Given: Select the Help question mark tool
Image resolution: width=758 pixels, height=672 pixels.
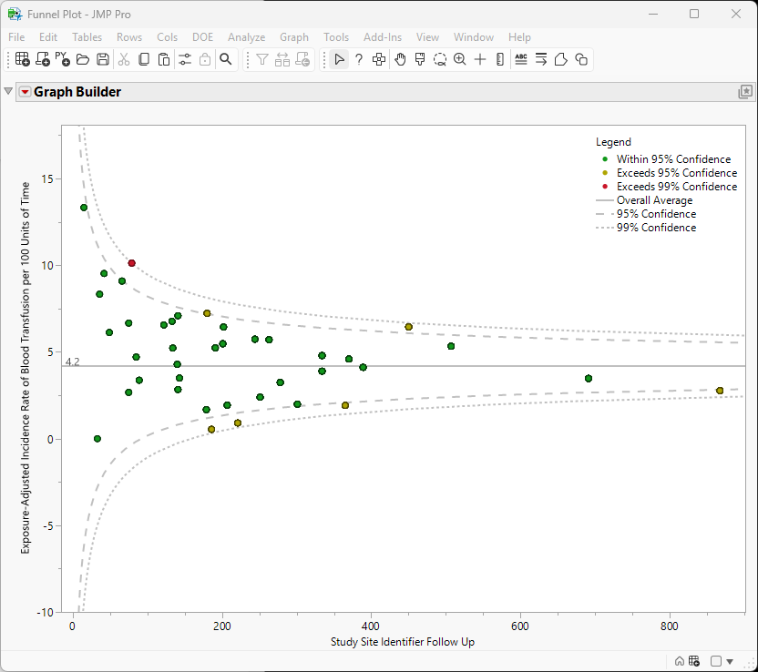Looking at the screenshot, I should [x=359, y=59].
